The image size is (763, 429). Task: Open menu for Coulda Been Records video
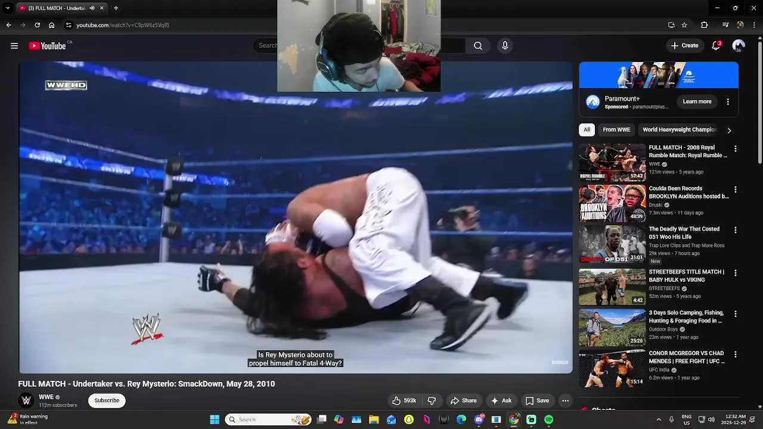tap(735, 189)
